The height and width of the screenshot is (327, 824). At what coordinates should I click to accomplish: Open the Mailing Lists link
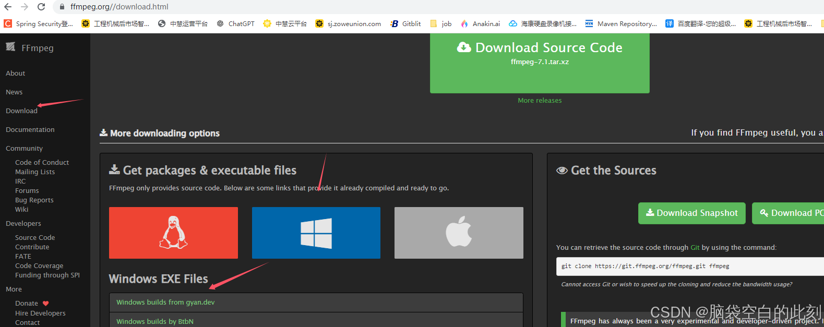point(35,172)
